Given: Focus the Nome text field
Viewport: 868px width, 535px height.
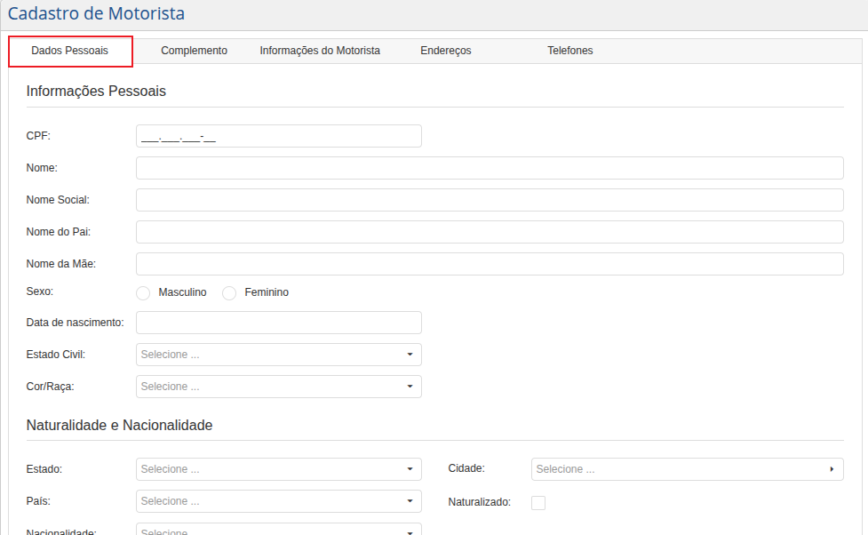Looking at the screenshot, I should pos(489,168).
